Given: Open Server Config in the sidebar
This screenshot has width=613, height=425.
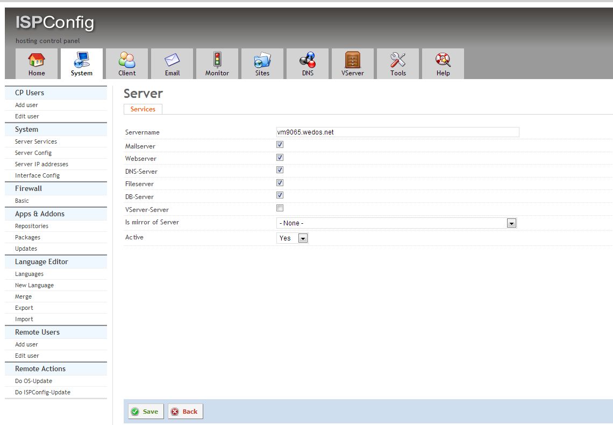Looking at the screenshot, I should 33,153.
